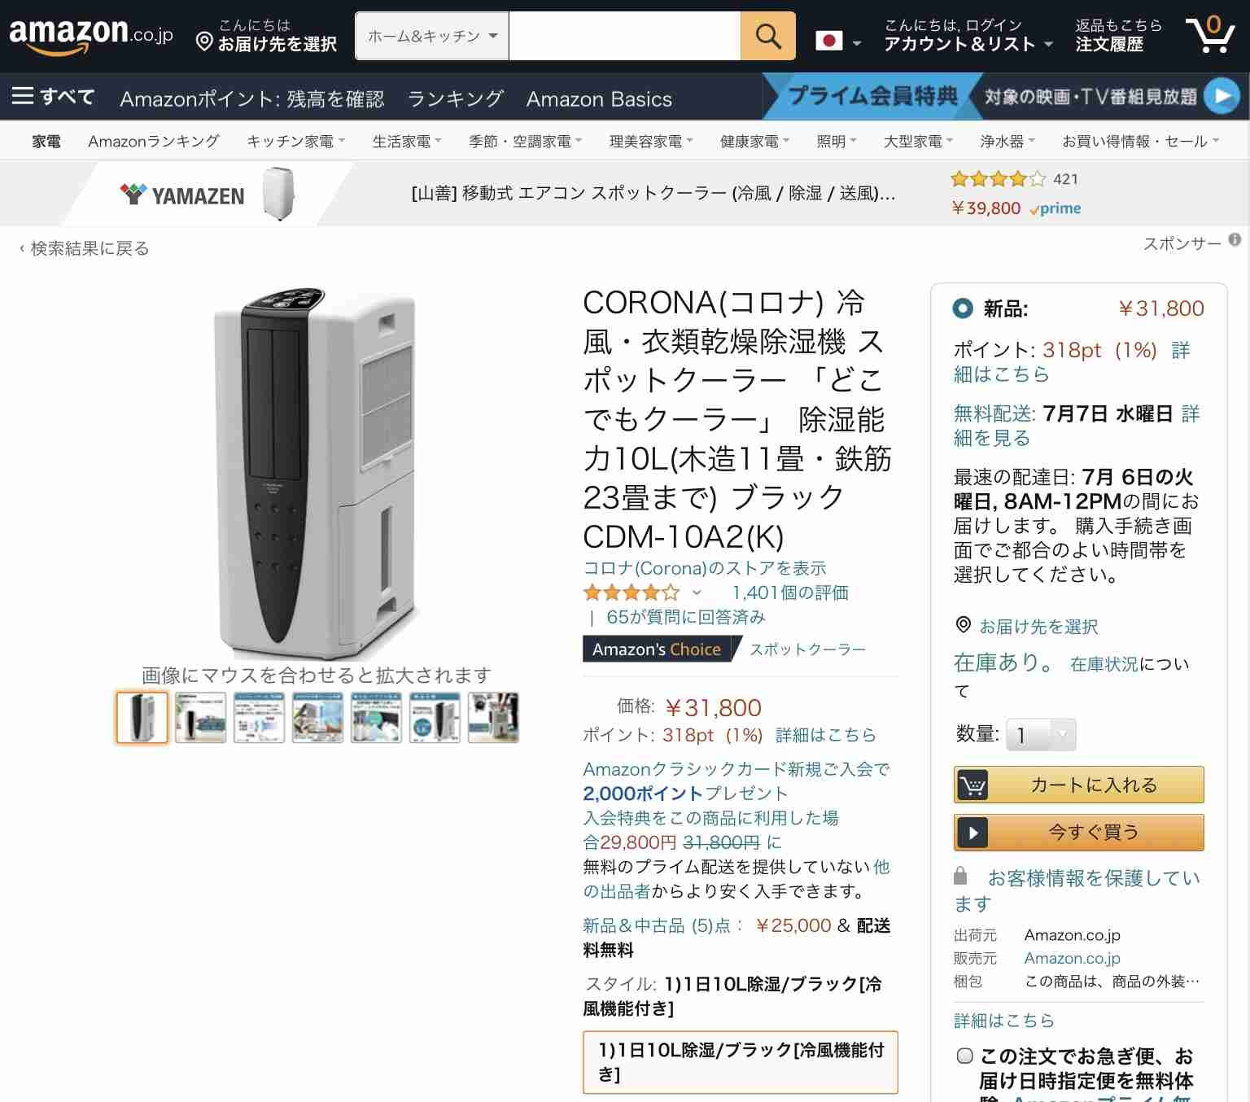The height and width of the screenshot is (1102, 1250).
Task: Click the sponsor info icon
Action: pyautogui.click(x=1235, y=240)
